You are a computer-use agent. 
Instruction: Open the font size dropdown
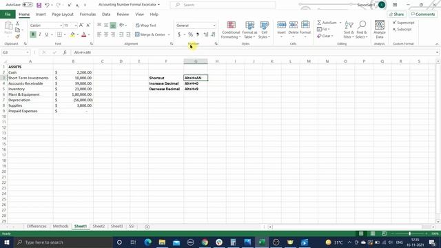(76, 25)
